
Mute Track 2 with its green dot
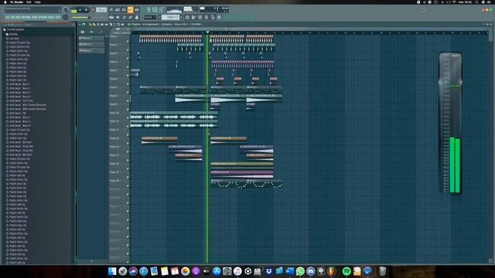[x=128, y=49]
